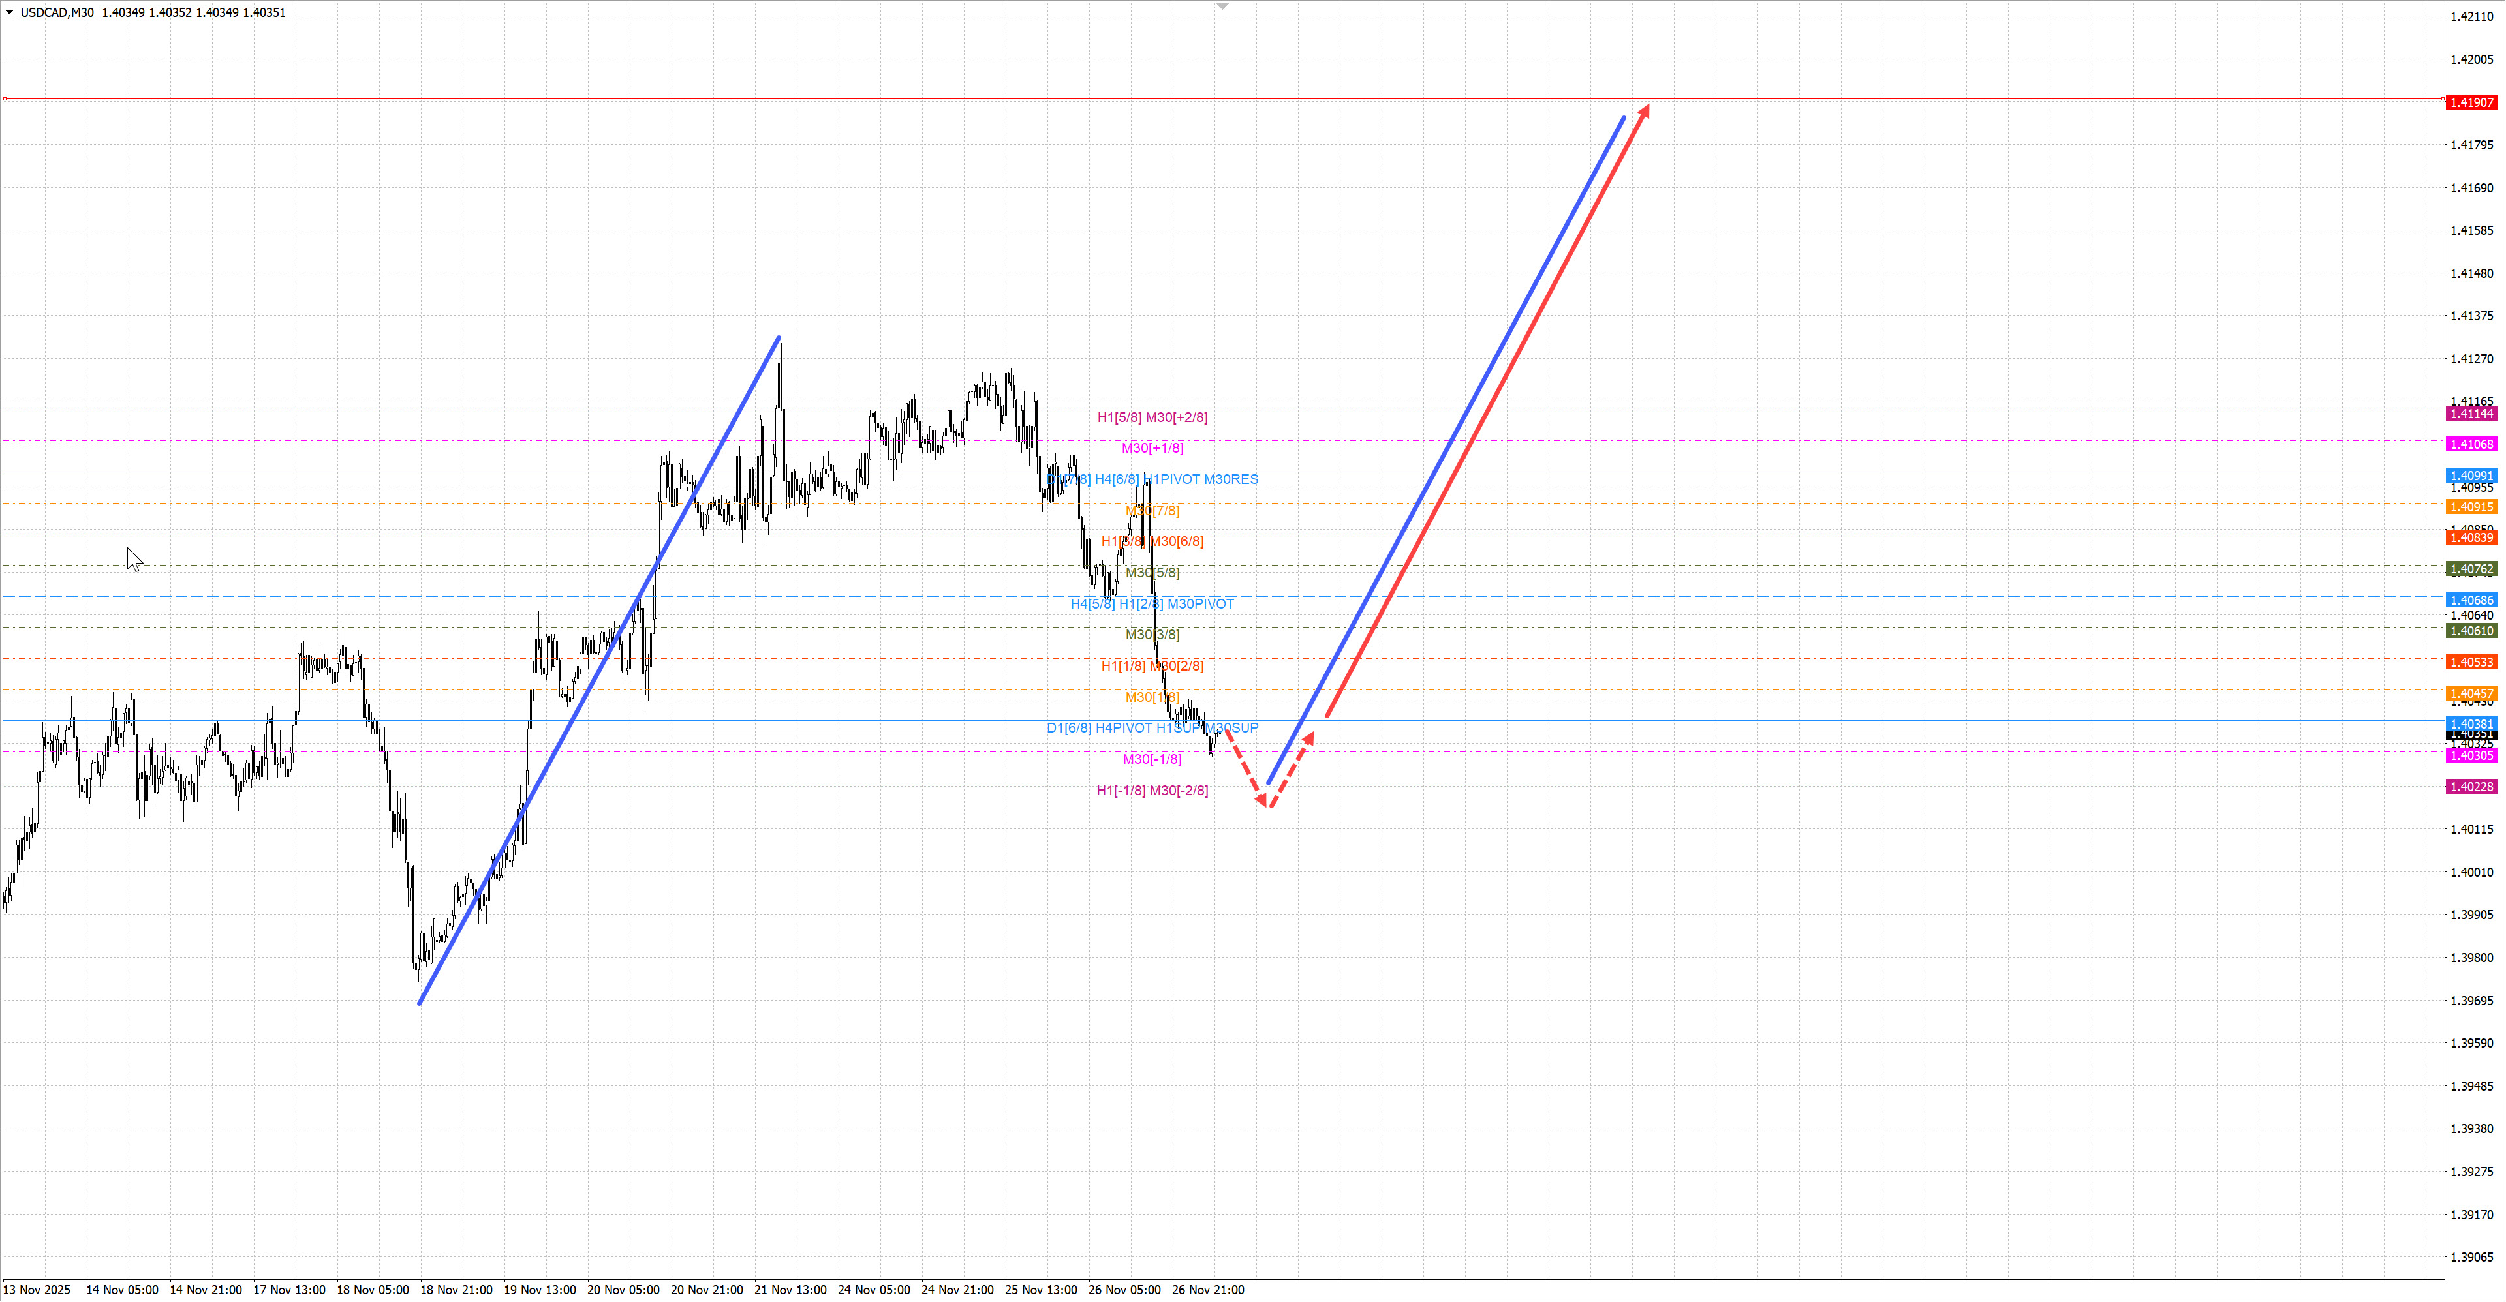Viewport: 2506px width, 1302px height.
Task: Click the grey chart shift triangle marker
Action: [1223, 7]
